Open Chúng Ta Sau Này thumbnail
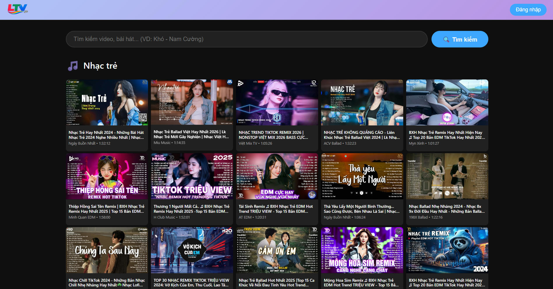Screen dimensions: 553x289 pyautogui.click(x=107, y=250)
